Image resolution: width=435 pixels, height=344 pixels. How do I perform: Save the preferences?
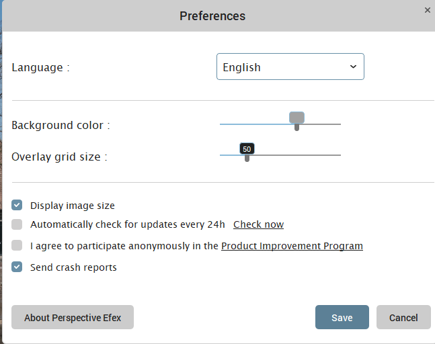tap(342, 317)
